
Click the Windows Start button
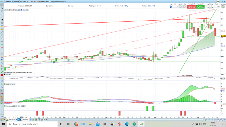coord(4,124)
